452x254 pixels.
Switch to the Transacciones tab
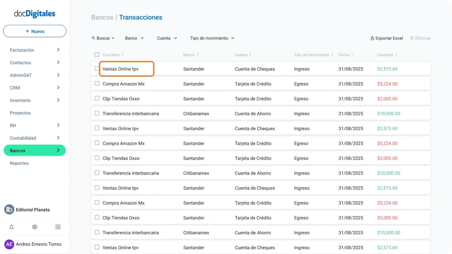(140, 17)
